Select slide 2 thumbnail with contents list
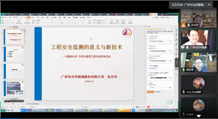The image size is (218, 119). (14, 54)
